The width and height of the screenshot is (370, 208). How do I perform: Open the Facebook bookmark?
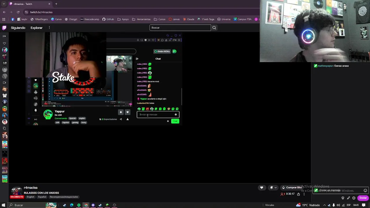click(x=13, y=19)
